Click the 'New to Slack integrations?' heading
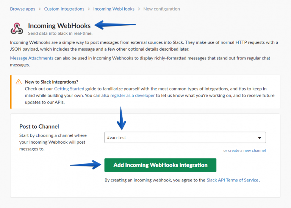 pos(52,82)
